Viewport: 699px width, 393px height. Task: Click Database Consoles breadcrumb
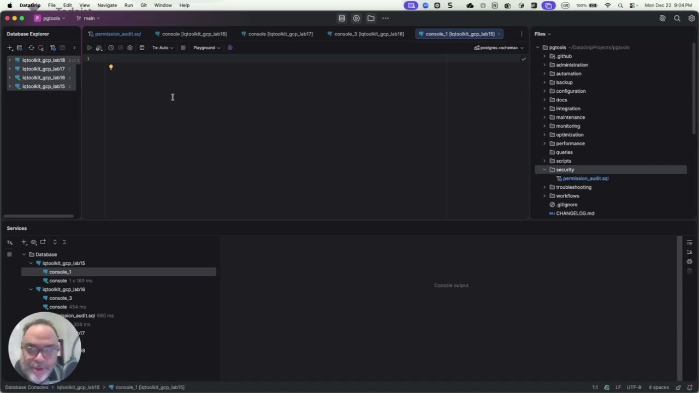click(26, 388)
